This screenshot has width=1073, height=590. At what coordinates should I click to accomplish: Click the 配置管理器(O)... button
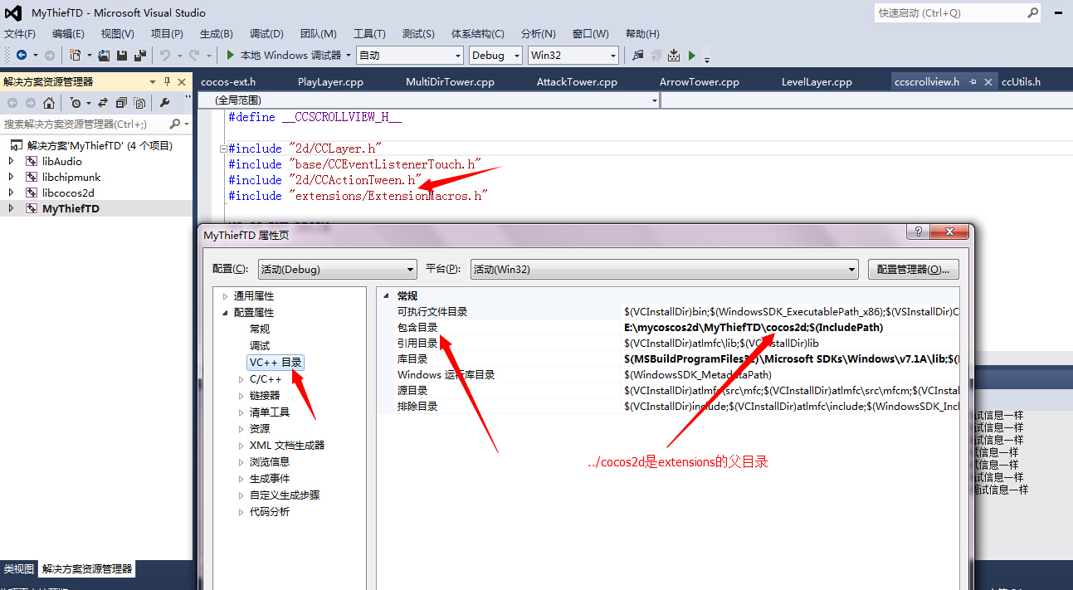coord(914,269)
